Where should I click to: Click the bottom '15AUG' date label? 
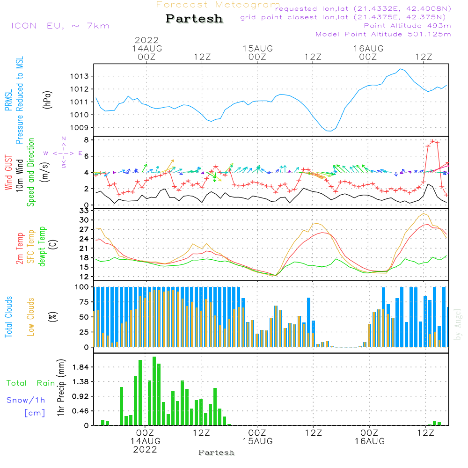click(257, 441)
